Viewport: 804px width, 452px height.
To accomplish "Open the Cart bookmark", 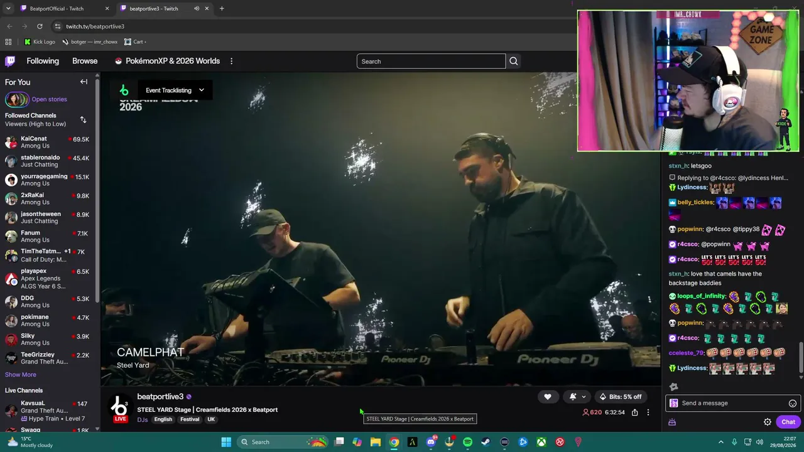I will [135, 42].
